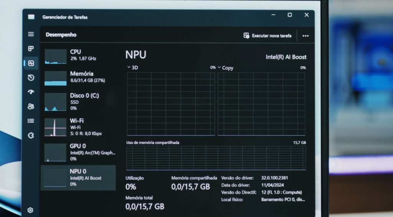Select the GPU 0 performance entry
The image size is (393, 217).
(x=78, y=152)
